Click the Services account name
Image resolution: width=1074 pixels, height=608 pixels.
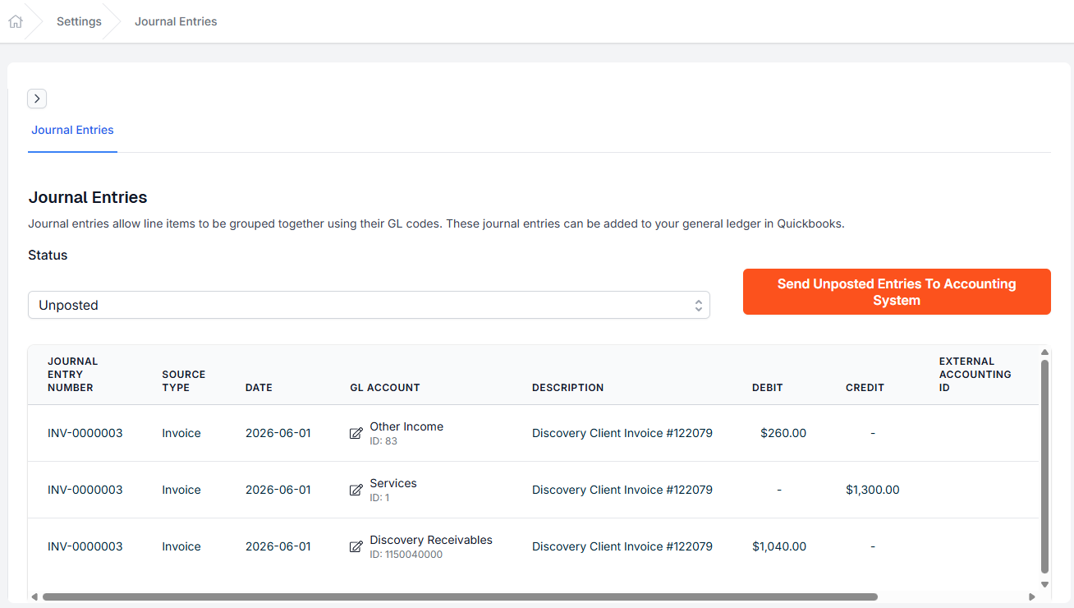tap(393, 483)
